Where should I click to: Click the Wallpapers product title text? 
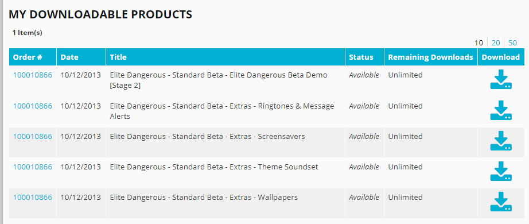point(204,198)
